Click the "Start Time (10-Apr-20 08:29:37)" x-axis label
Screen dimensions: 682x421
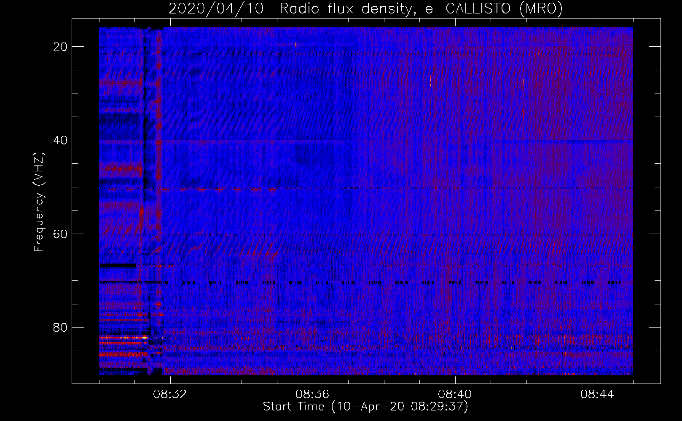point(365,407)
